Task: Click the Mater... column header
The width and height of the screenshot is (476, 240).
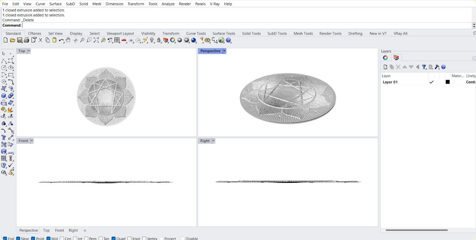Action: coord(457,76)
